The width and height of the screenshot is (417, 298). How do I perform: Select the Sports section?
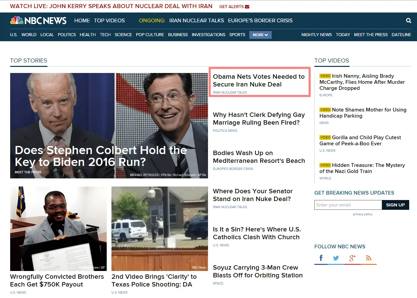click(237, 35)
